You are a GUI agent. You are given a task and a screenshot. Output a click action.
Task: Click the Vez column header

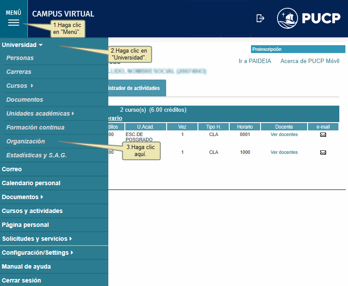coord(182,127)
